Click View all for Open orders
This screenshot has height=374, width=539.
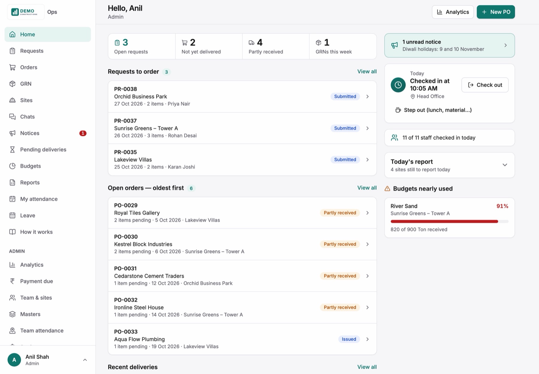click(367, 188)
